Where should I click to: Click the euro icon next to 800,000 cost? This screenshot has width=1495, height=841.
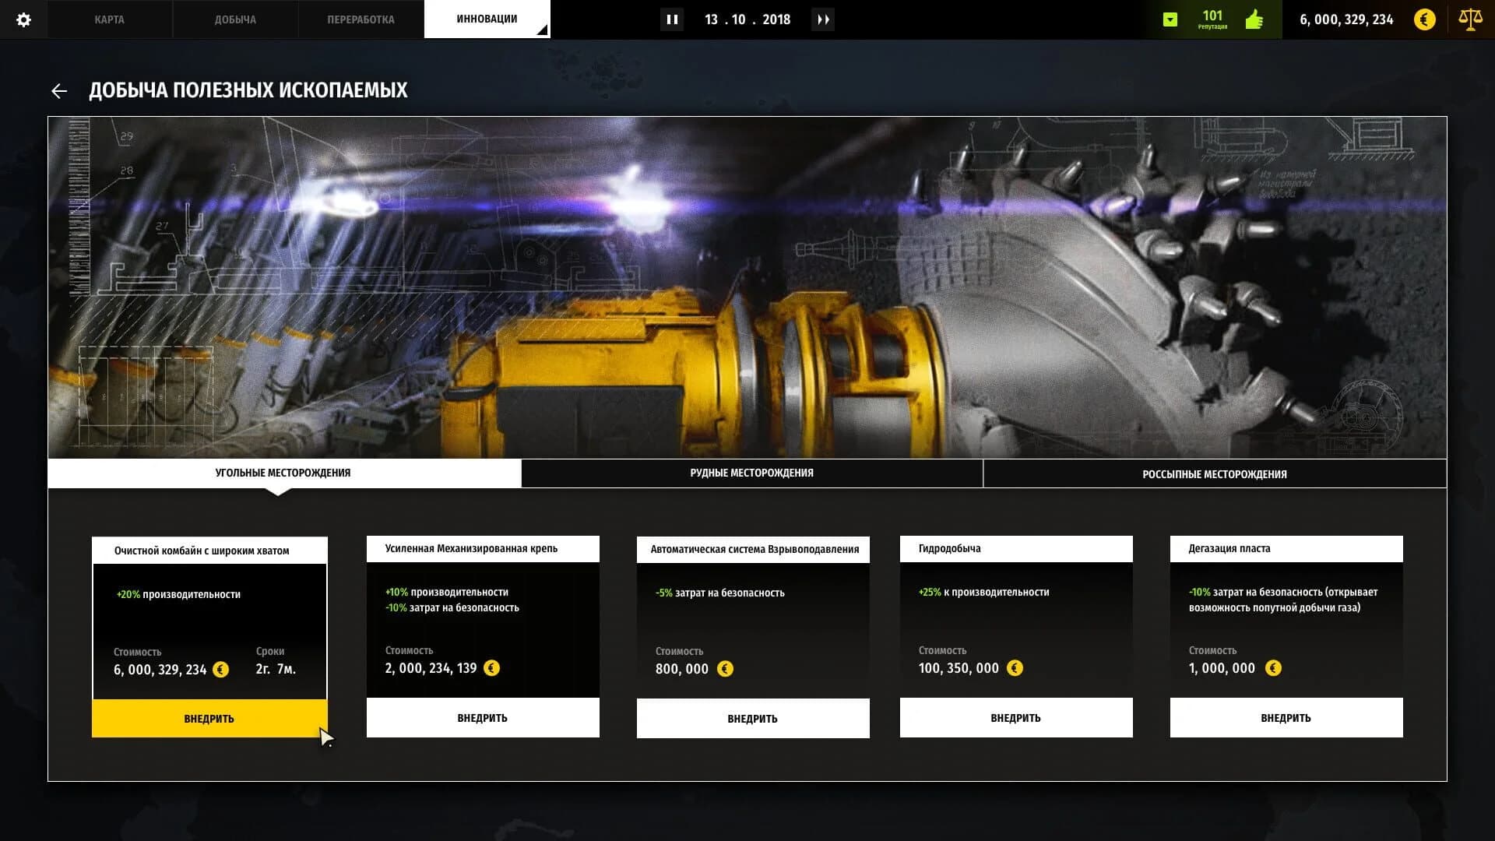pyautogui.click(x=725, y=668)
